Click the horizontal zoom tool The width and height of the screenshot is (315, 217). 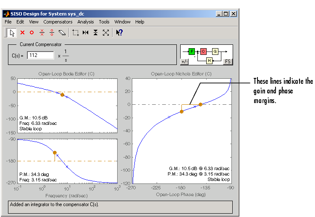pyautogui.click(x=86, y=32)
